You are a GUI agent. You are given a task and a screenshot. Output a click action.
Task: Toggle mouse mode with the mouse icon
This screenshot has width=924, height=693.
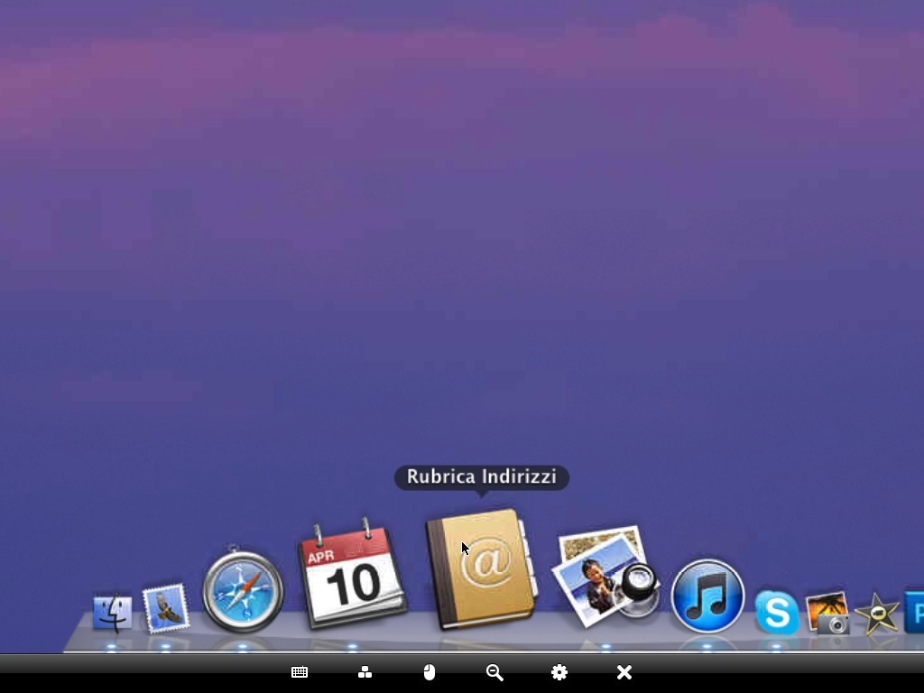pyautogui.click(x=430, y=672)
